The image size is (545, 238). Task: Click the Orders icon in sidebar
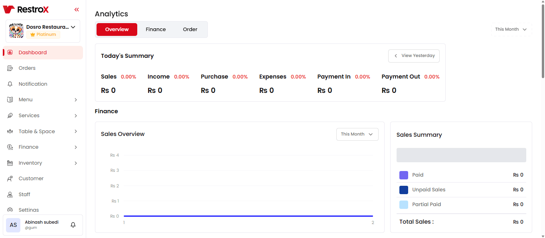pos(10,68)
